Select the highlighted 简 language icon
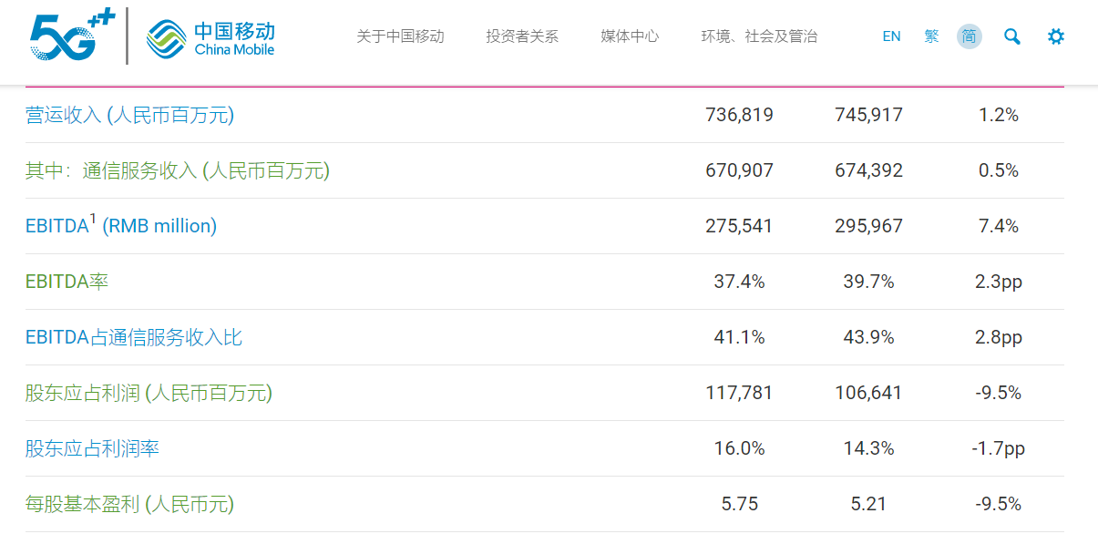Screen dimensions: 1098x534 coord(969,36)
